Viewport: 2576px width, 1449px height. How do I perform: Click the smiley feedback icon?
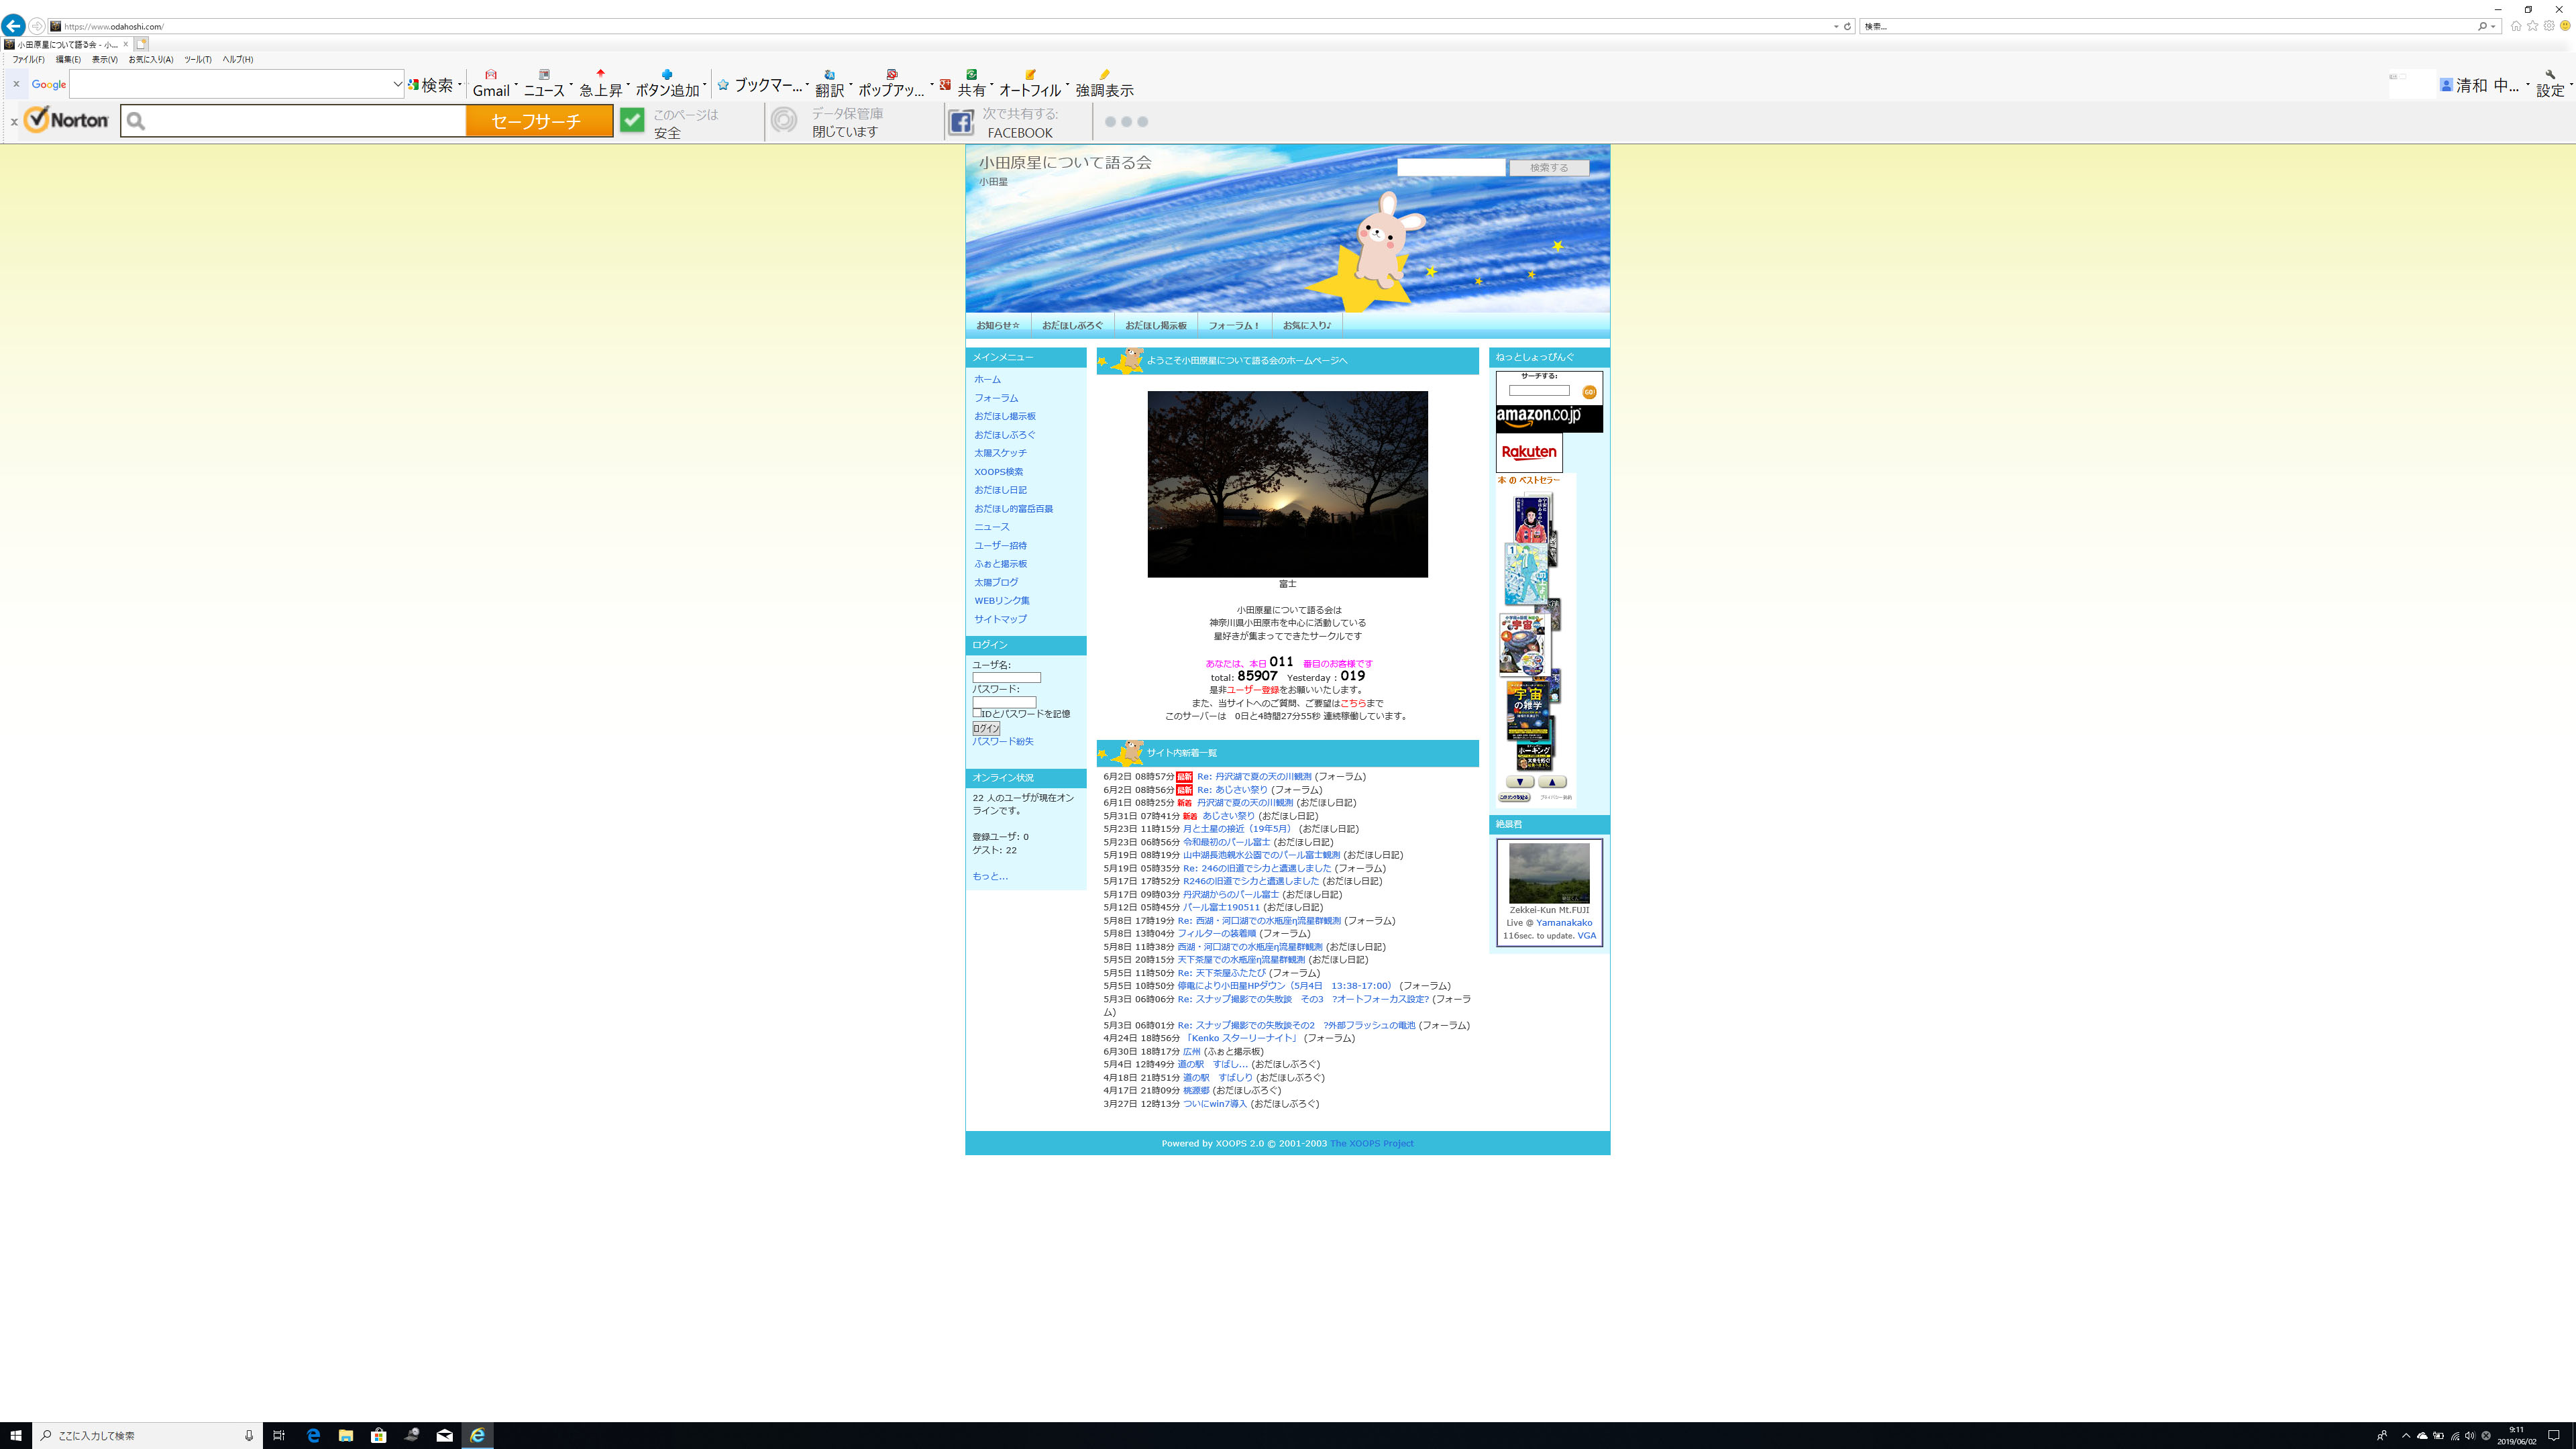(x=2565, y=26)
